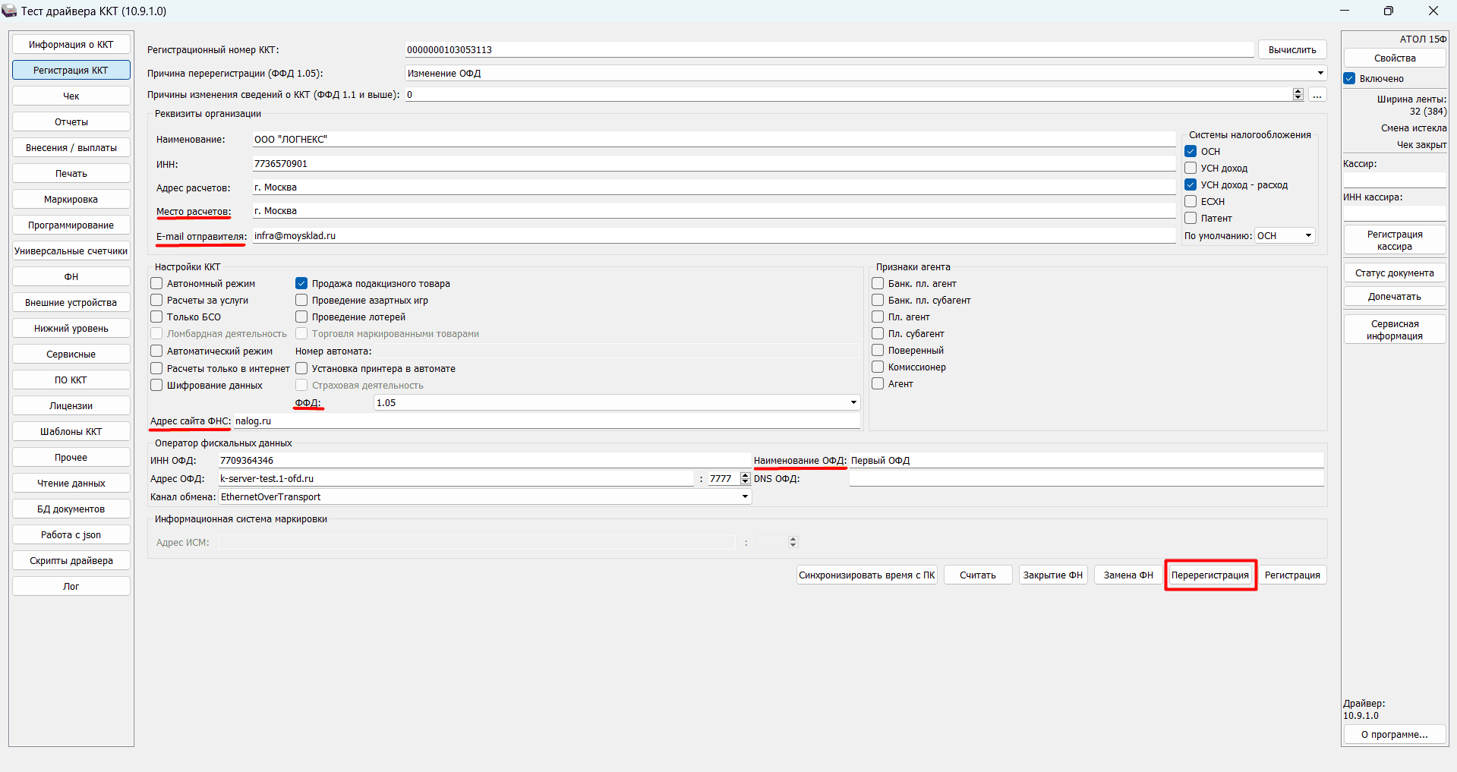Click the ellipsis button beside change reasons field
The height and width of the screenshot is (772, 1457).
pyautogui.click(x=1317, y=95)
